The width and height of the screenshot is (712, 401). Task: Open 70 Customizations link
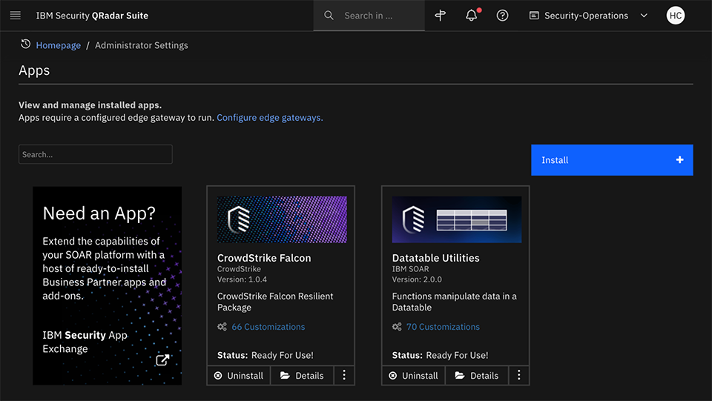click(x=443, y=327)
